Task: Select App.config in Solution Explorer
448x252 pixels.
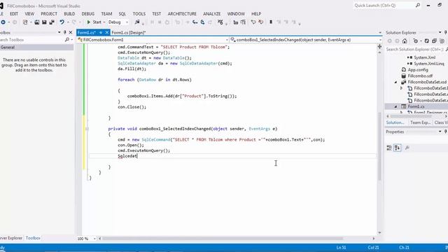Action: (418, 70)
